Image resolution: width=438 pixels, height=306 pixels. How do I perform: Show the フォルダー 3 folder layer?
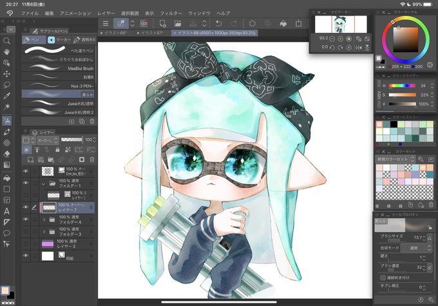coord(26,231)
